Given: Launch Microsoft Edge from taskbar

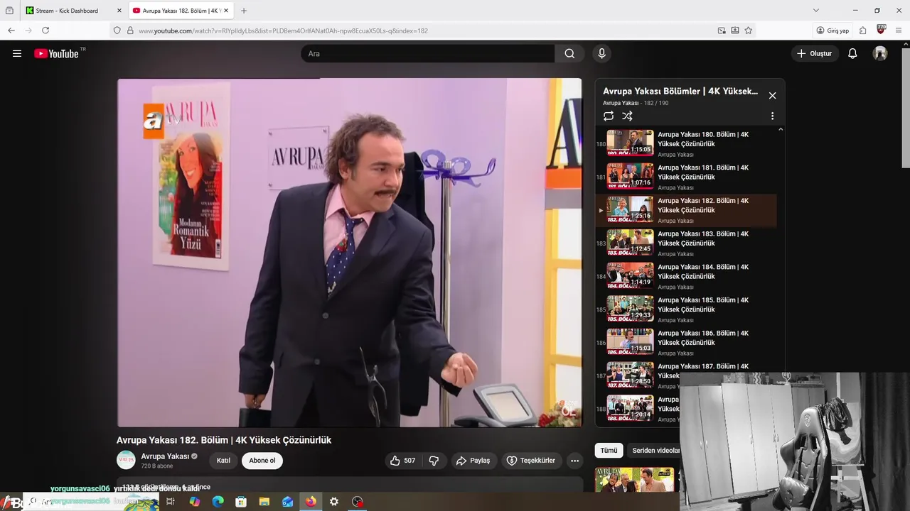Looking at the screenshot, I should point(218,501).
